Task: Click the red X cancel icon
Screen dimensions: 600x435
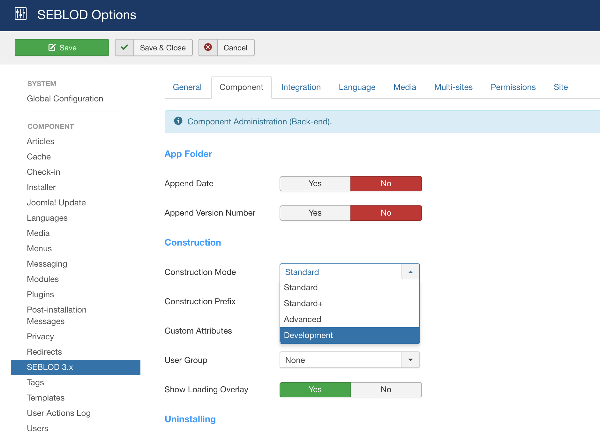Action: click(x=208, y=48)
